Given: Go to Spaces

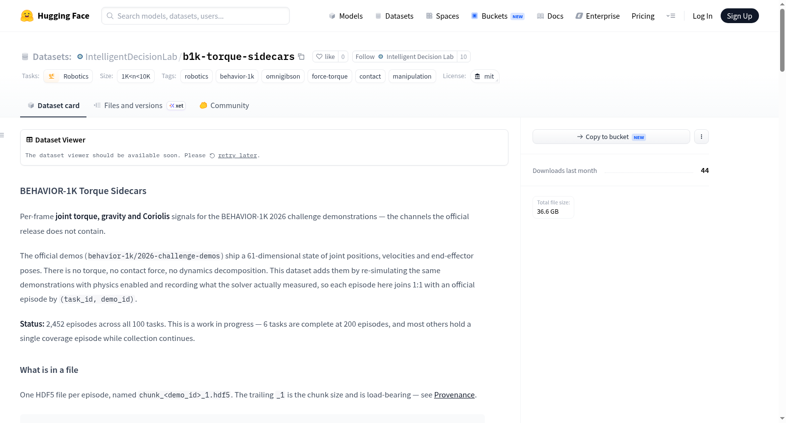Looking at the screenshot, I should click(x=442, y=16).
